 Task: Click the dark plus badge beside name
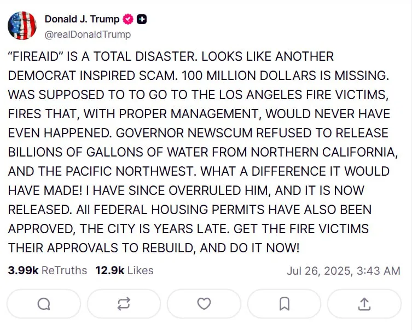point(142,19)
